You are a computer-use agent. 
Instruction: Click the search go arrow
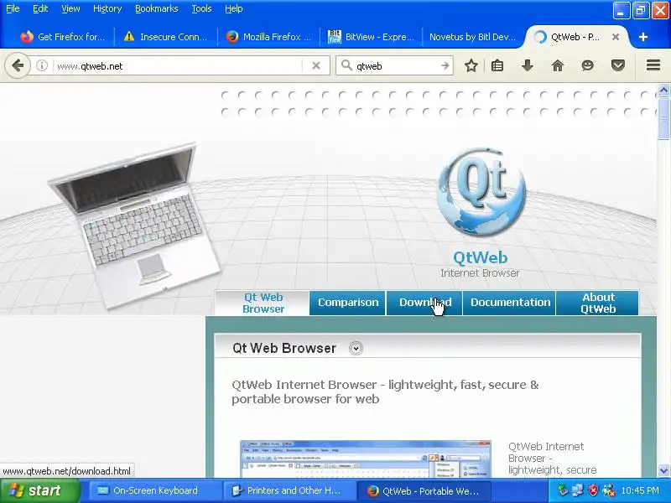(445, 66)
